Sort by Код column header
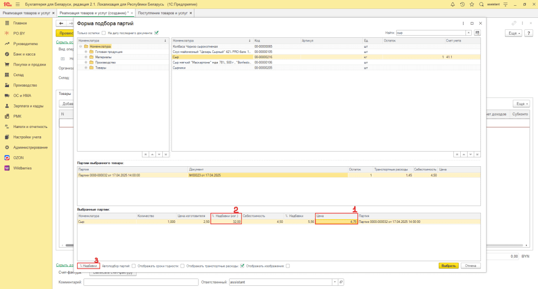 pos(277,41)
